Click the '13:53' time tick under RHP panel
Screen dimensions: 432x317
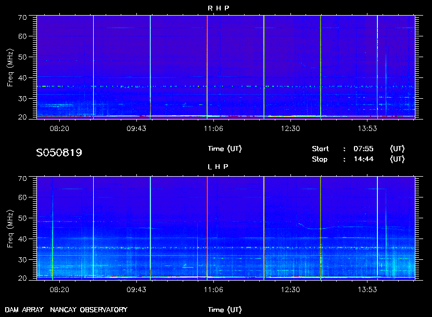(367, 128)
